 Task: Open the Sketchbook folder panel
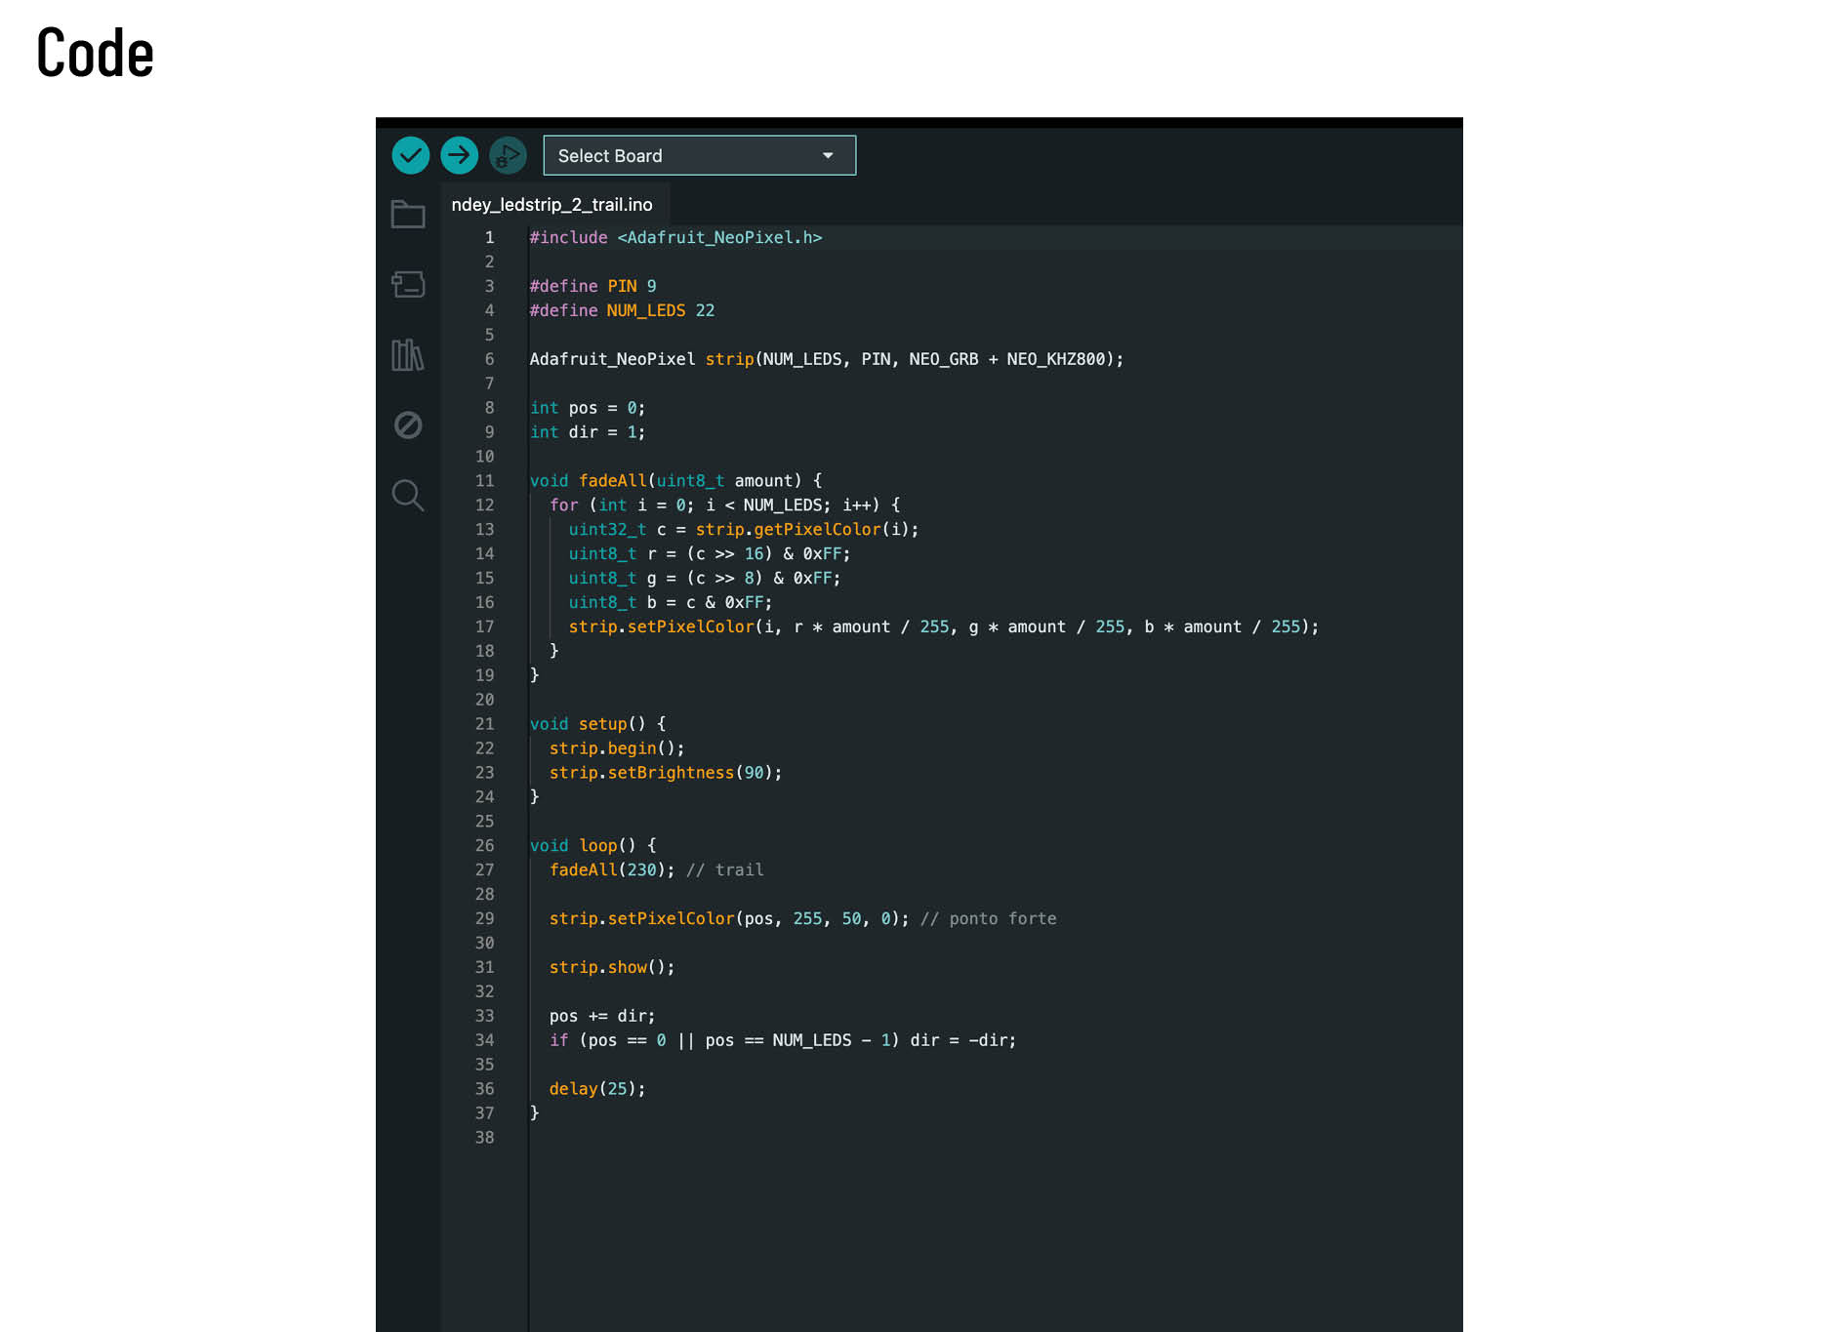coord(408,215)
